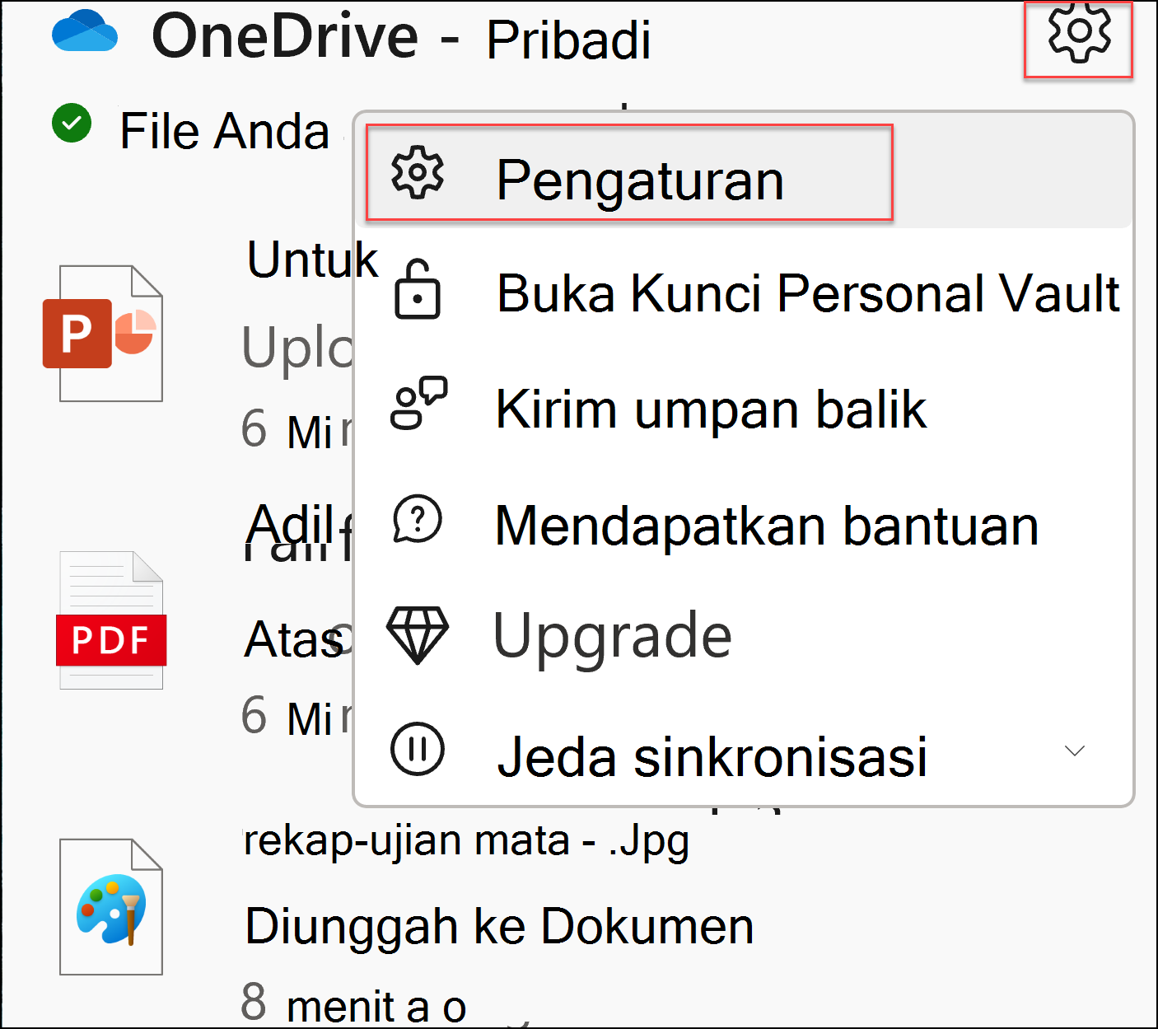Click the File Anda status text

click(x=224, y=131)
